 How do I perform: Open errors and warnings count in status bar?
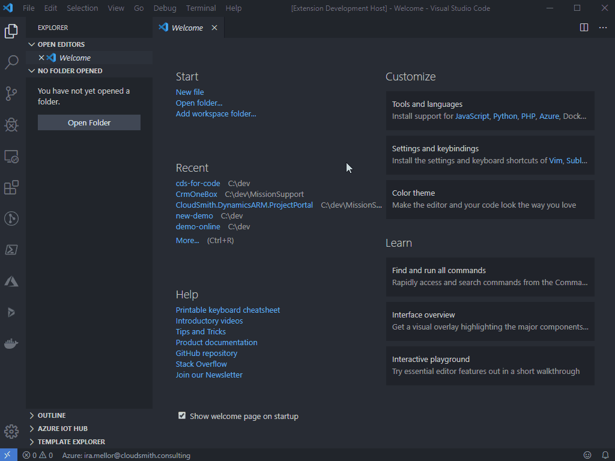tap(38, 455)
